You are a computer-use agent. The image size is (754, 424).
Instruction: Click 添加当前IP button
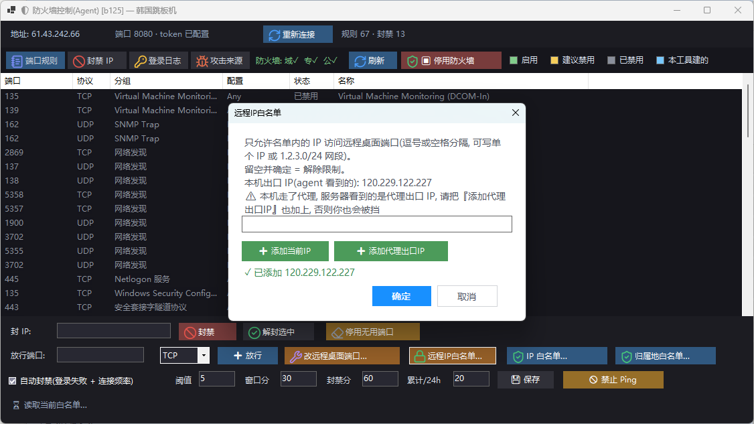285,251
